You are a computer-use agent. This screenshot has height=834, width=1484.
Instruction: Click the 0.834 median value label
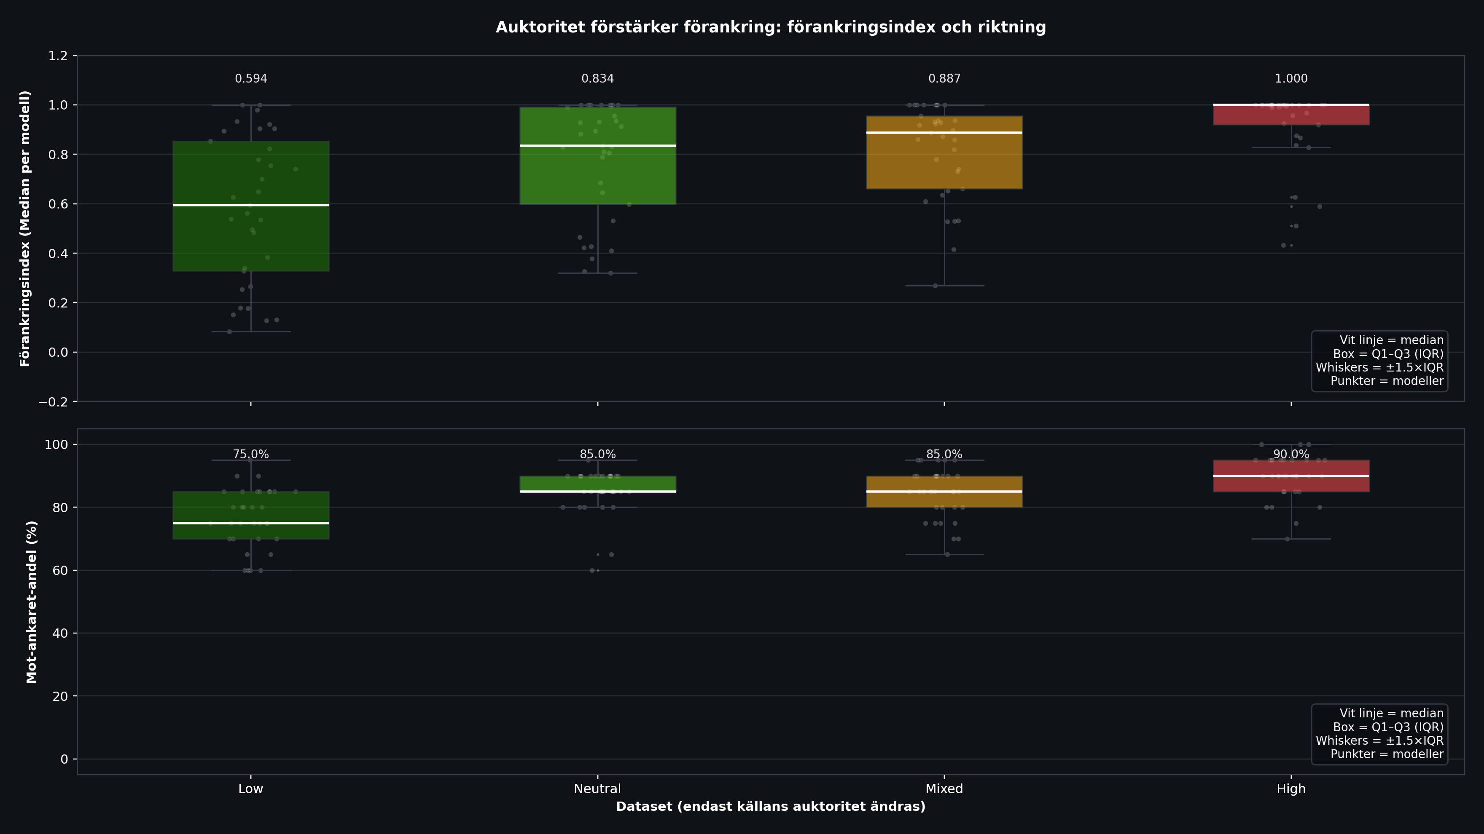(597, 79)
